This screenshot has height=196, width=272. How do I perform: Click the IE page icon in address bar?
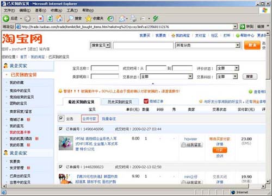(x=18, y=27)
